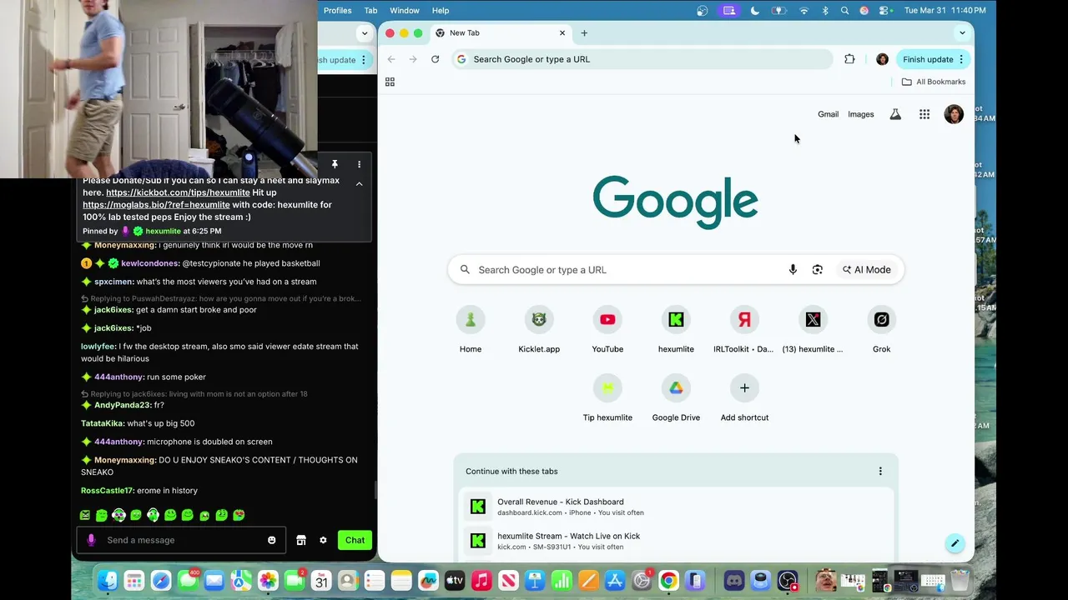The height and width of the screenshot is (600, 1068).
Task: Open the Chrome Extensions puzzle icon
Action: coord(849,59)
